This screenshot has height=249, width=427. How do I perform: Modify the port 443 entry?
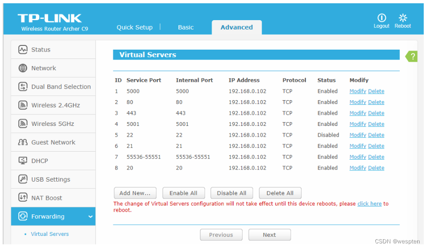tap(358, 113)
